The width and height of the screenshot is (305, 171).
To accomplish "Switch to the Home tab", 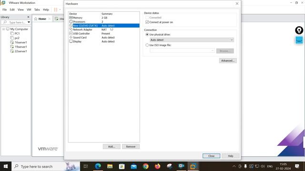I will point(42,19).
